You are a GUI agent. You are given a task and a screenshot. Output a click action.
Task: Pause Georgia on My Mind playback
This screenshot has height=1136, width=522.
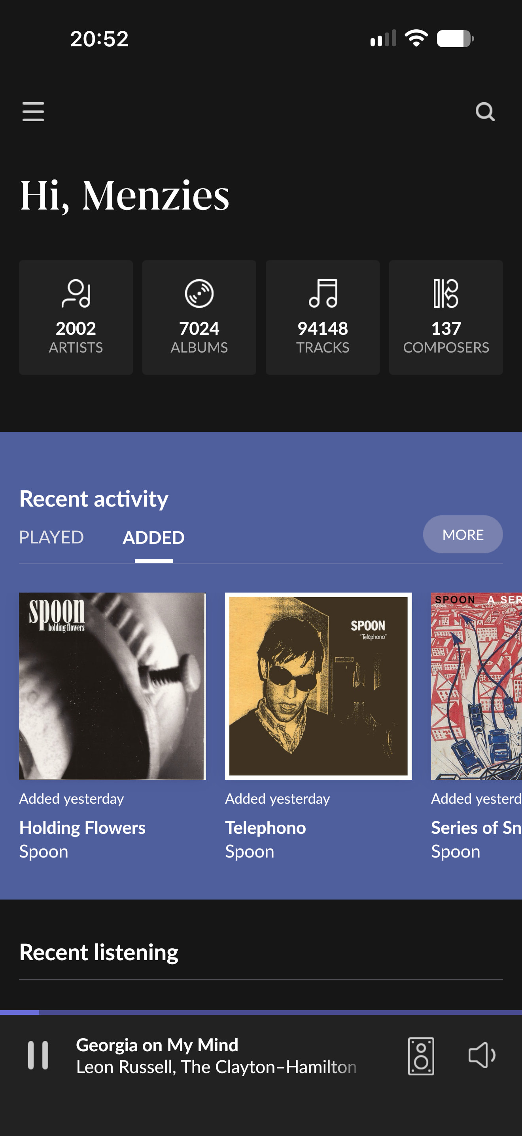[38, 1055]
